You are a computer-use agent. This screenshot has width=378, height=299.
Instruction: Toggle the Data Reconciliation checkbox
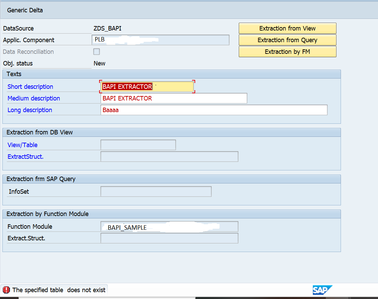[96, 51]
